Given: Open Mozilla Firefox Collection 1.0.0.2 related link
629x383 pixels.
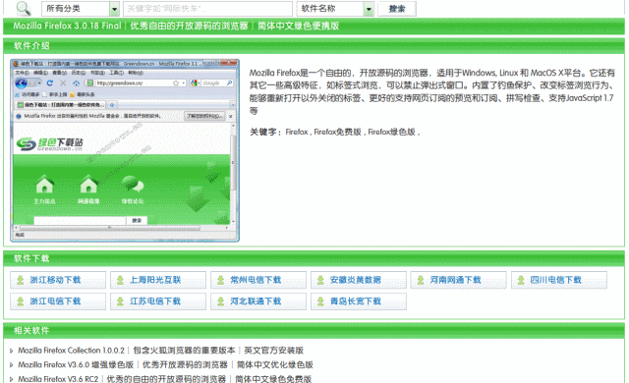Looking at the screenshot, I should tap(160, 351).
